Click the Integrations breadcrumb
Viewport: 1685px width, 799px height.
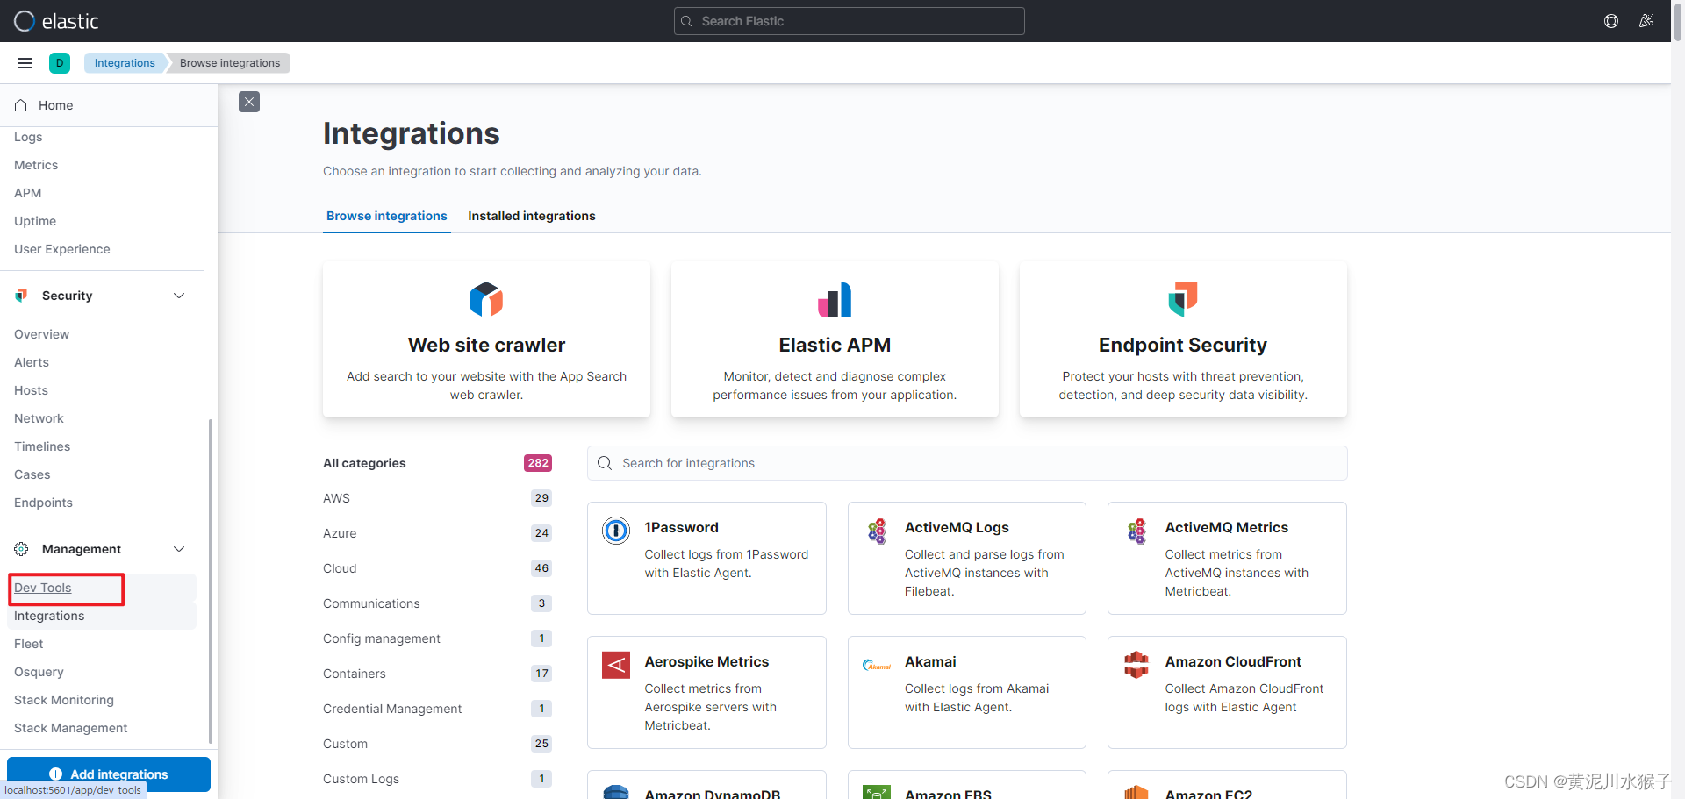click(125, 63)
